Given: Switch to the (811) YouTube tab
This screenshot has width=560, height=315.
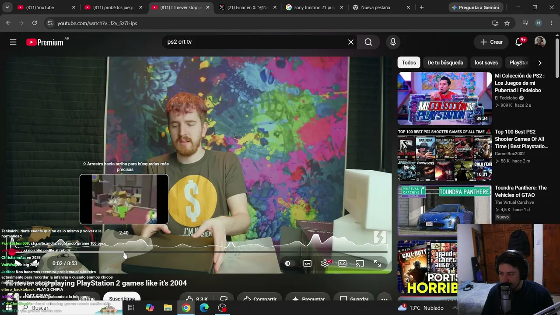Looking at the screenshot, I should 46,7.
